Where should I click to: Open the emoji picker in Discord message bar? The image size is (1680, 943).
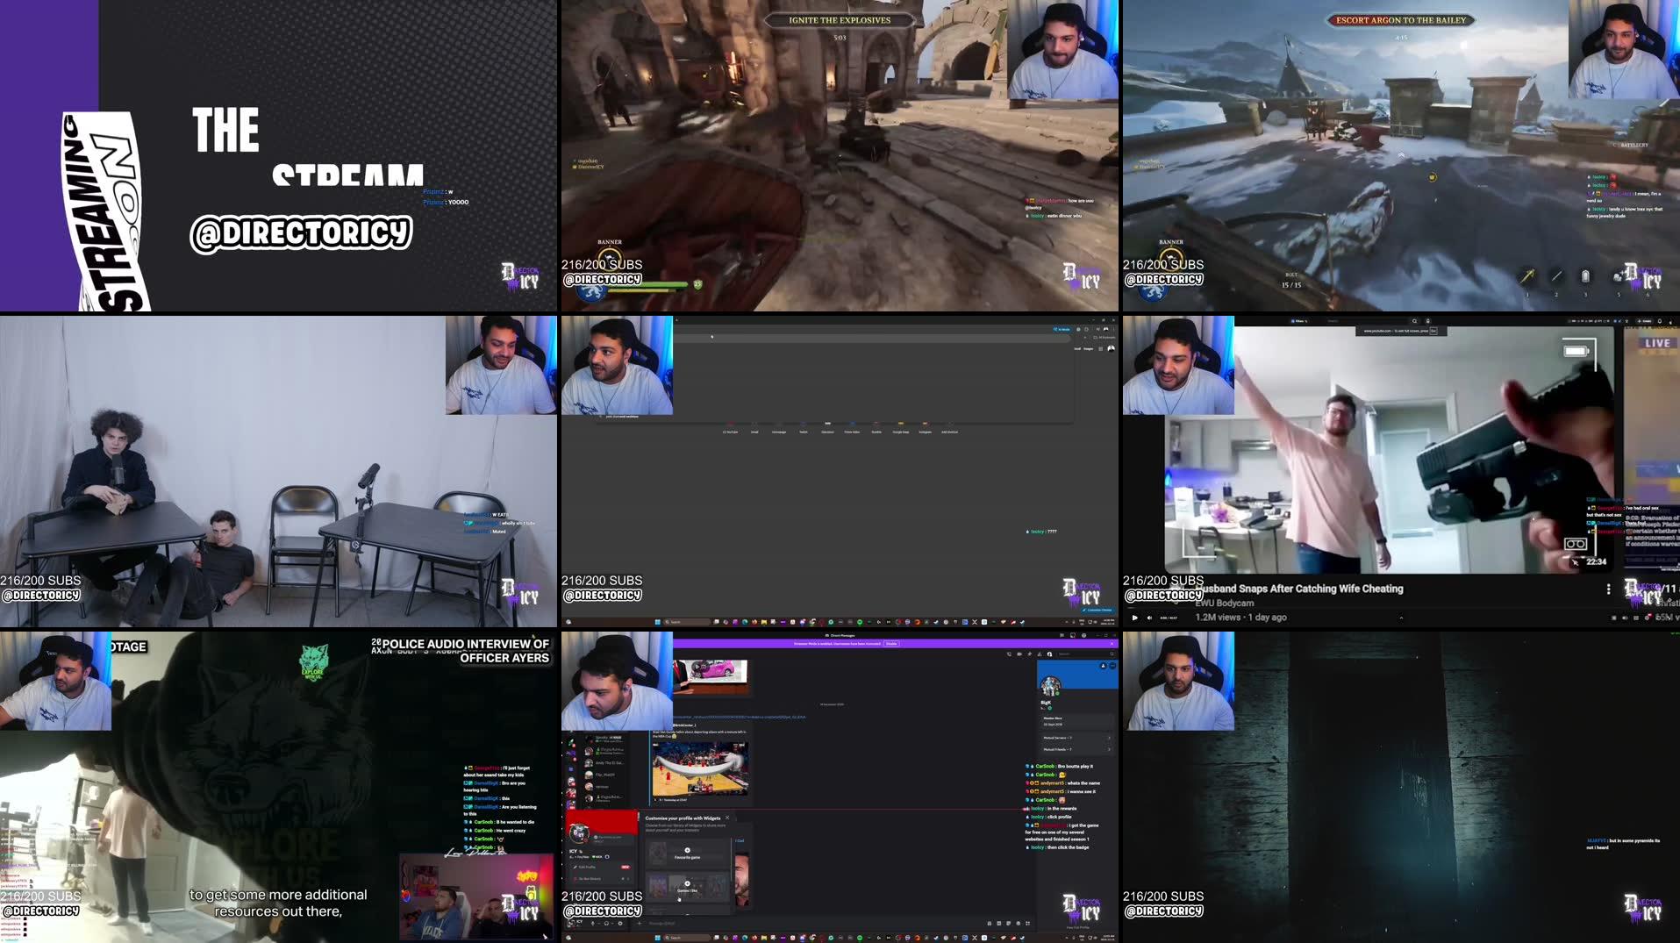point(1018,924)
